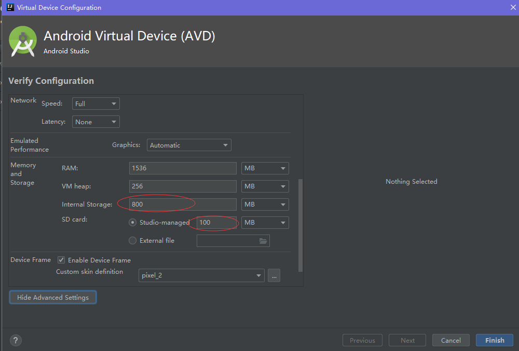519x351 pixels.
Task: Click the disabled Previous button
Action: point(362,340)
